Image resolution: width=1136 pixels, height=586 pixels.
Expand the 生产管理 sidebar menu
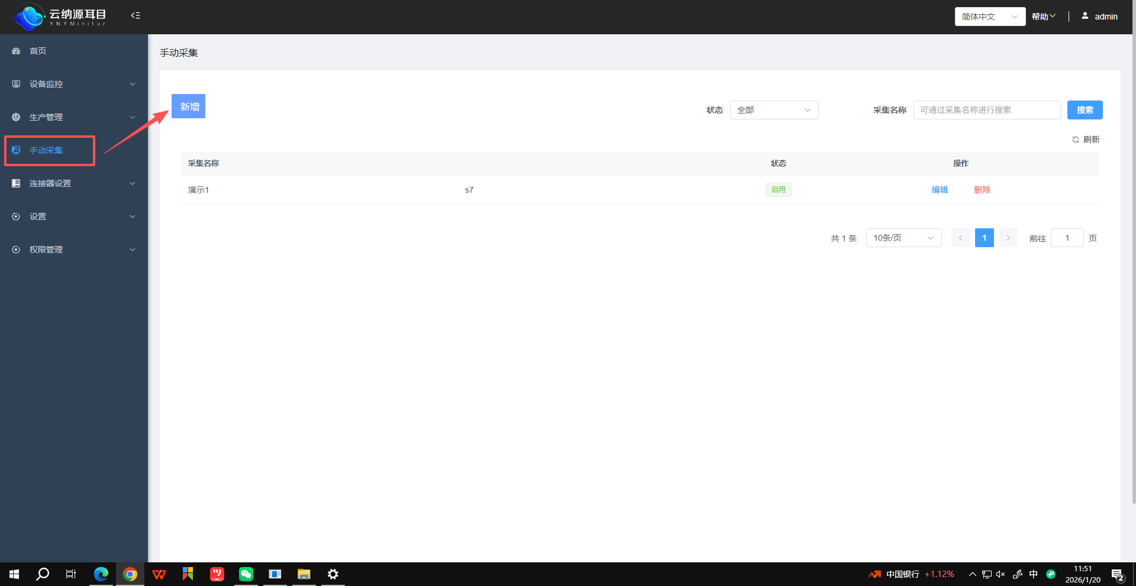[73, 117]
